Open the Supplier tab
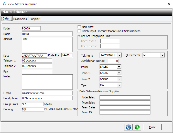Viewport: 173px width, 133px height. click(35, 19)
